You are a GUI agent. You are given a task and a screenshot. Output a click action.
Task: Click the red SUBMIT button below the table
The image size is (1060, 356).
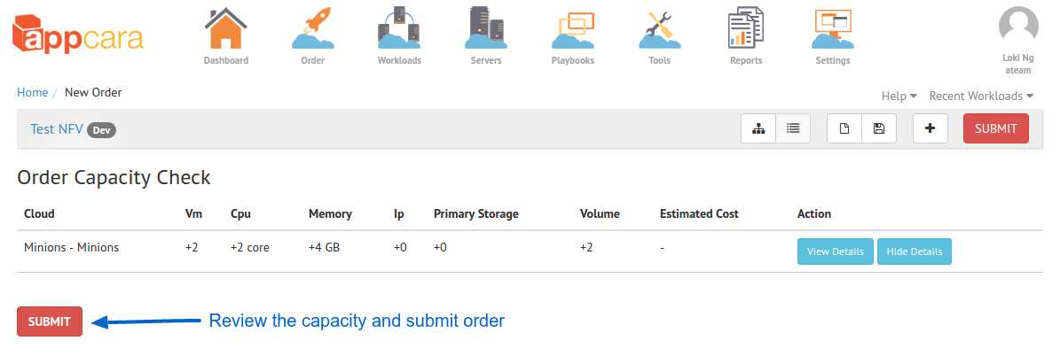50,321
